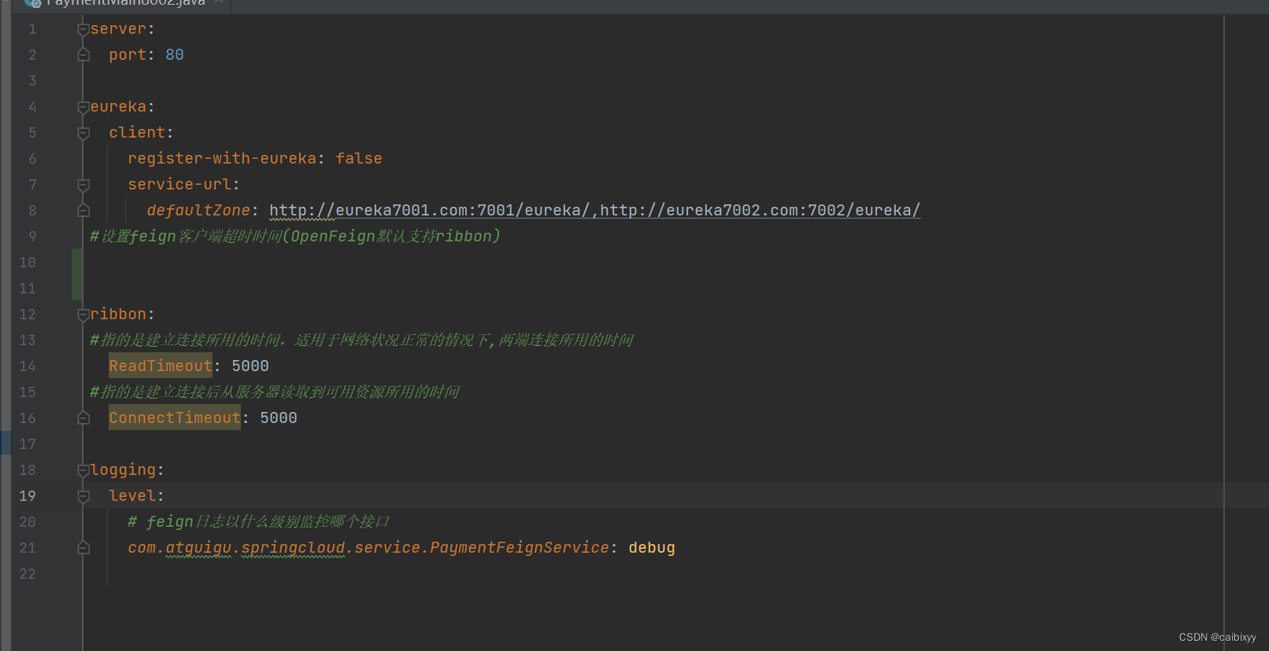Click the 'eureka' key
The width and height of the screenshot is (1269, 651).
[x=118, y=107]
